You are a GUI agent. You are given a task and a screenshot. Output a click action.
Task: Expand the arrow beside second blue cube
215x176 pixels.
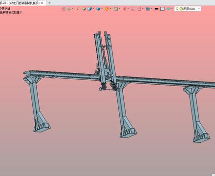pyautogui.click(x=102, y=9)
